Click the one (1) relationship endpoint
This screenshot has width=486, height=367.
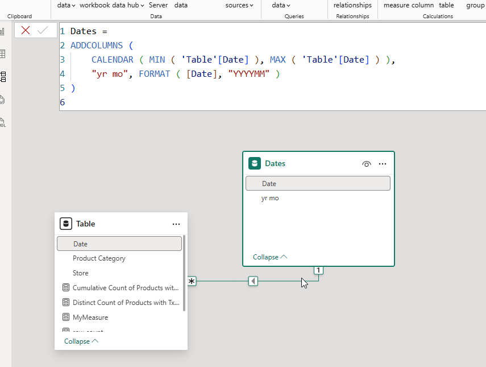[x=318, y=270]
